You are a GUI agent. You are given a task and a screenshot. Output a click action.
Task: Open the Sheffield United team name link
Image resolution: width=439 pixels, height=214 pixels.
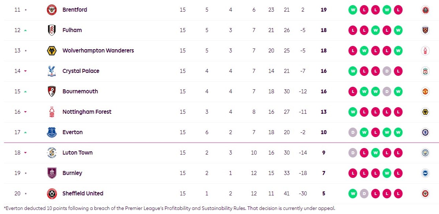(x=83, y=194)
